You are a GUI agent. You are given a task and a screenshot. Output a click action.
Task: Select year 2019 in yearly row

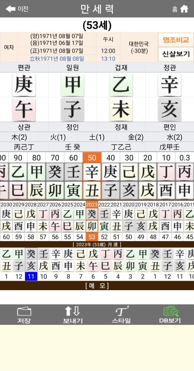pyautogui.click(x=141, y=221)
